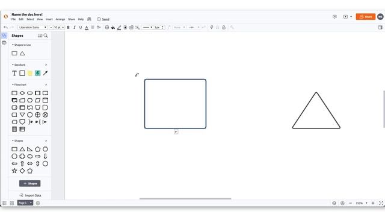Switch to page grid view in bottom bar

(x=12, y=203)
